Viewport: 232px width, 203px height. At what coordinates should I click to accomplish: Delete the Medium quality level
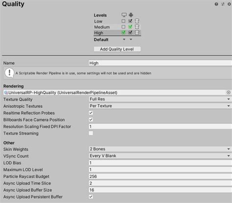click(137, 27)
